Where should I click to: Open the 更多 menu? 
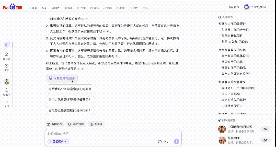[x=145, y=8]
